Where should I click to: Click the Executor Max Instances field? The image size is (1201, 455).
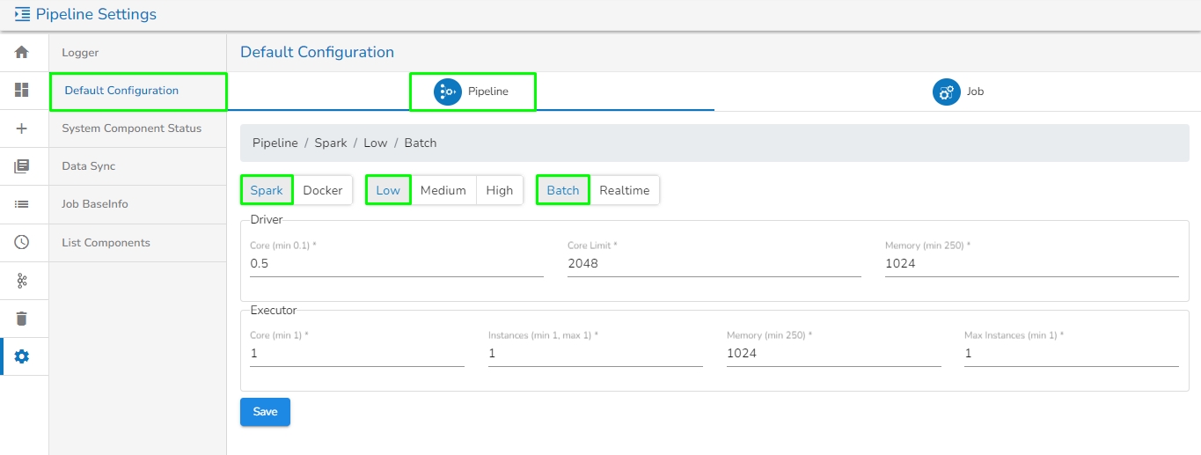[x=1071, y=353]
